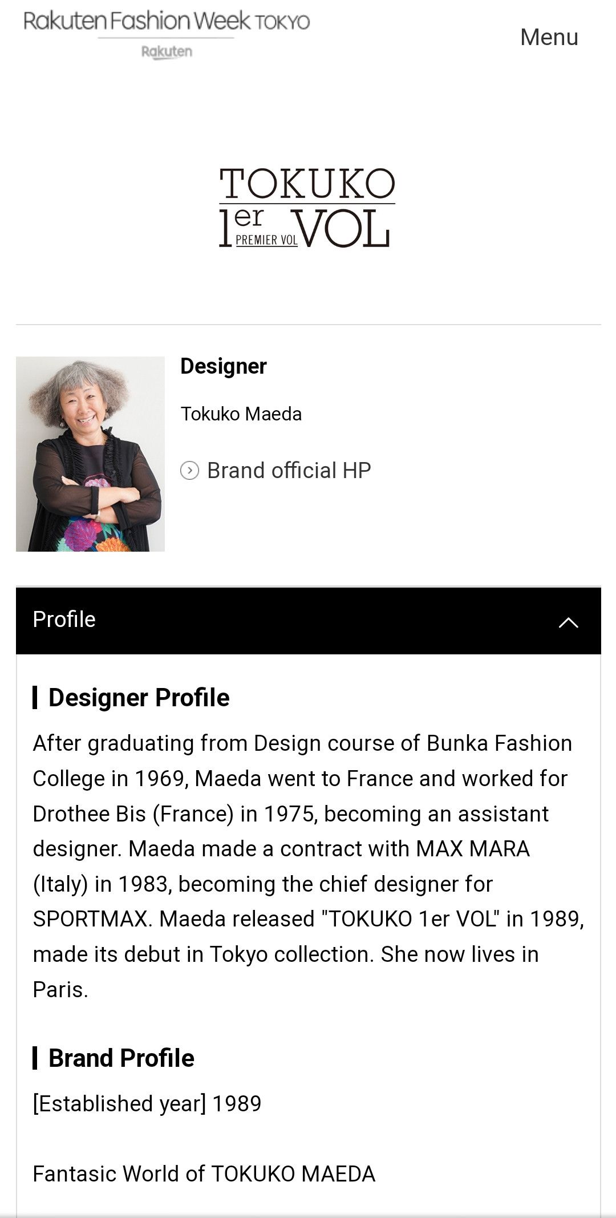Click the horizontal divider line below the brand logo

click(309, 325)
